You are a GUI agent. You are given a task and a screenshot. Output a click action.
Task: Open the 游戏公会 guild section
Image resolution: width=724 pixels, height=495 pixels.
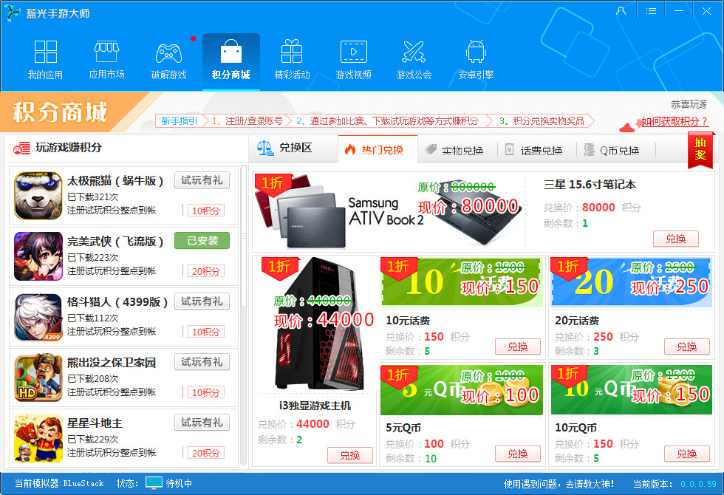click(414, 59)
